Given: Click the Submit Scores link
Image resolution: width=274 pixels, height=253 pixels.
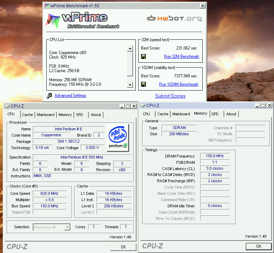Looking at the screenshot, I should click(x=170, y=96).
